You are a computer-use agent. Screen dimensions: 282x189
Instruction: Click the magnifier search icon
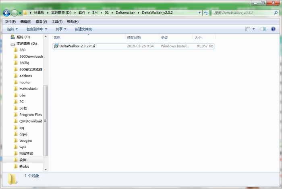(x=276, y=13)
